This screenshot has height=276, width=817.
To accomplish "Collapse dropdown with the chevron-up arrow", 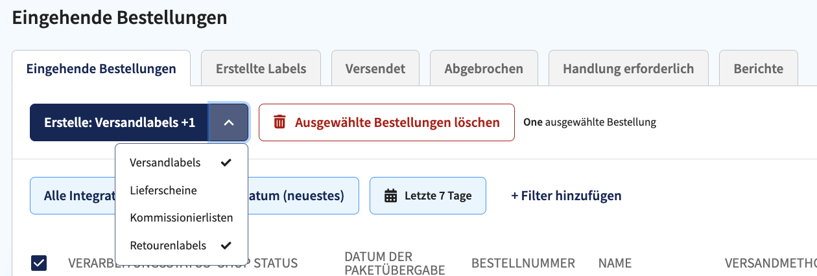I will tap(229, 122).
